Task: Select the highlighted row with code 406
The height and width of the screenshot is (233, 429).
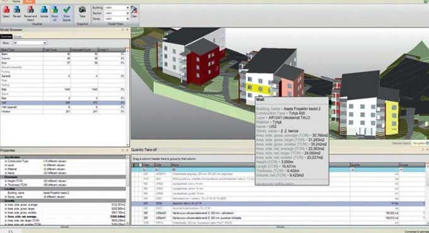Action: (278, 203)
